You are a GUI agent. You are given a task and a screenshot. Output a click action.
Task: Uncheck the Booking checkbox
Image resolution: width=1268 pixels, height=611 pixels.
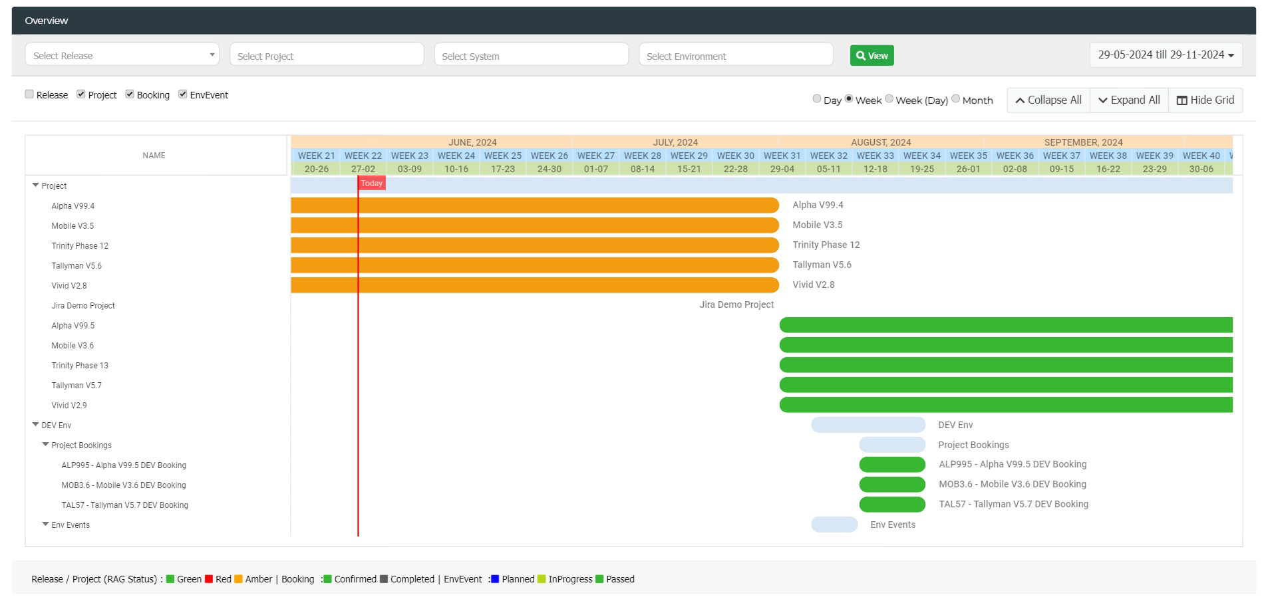(130, 94)
